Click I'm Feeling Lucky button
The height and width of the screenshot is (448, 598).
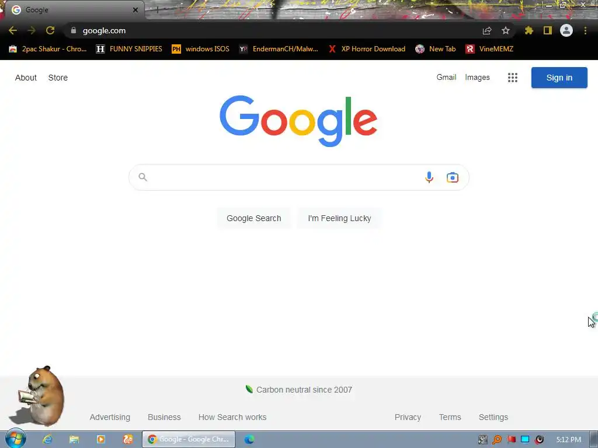[x=339, y=218]
